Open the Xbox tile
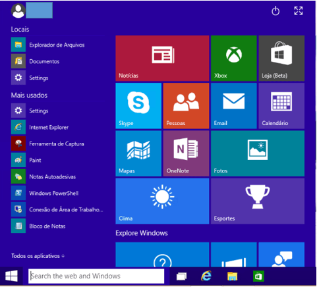Viewport: 317px width, 287px height. 233,59
